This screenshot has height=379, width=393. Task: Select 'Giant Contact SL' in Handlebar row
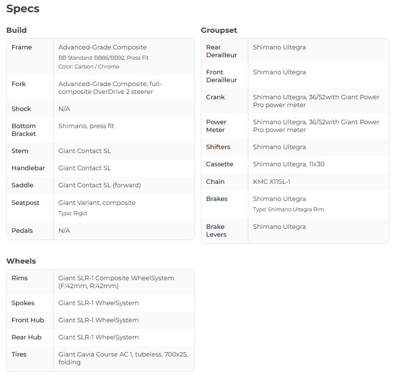tap(85, 168)
